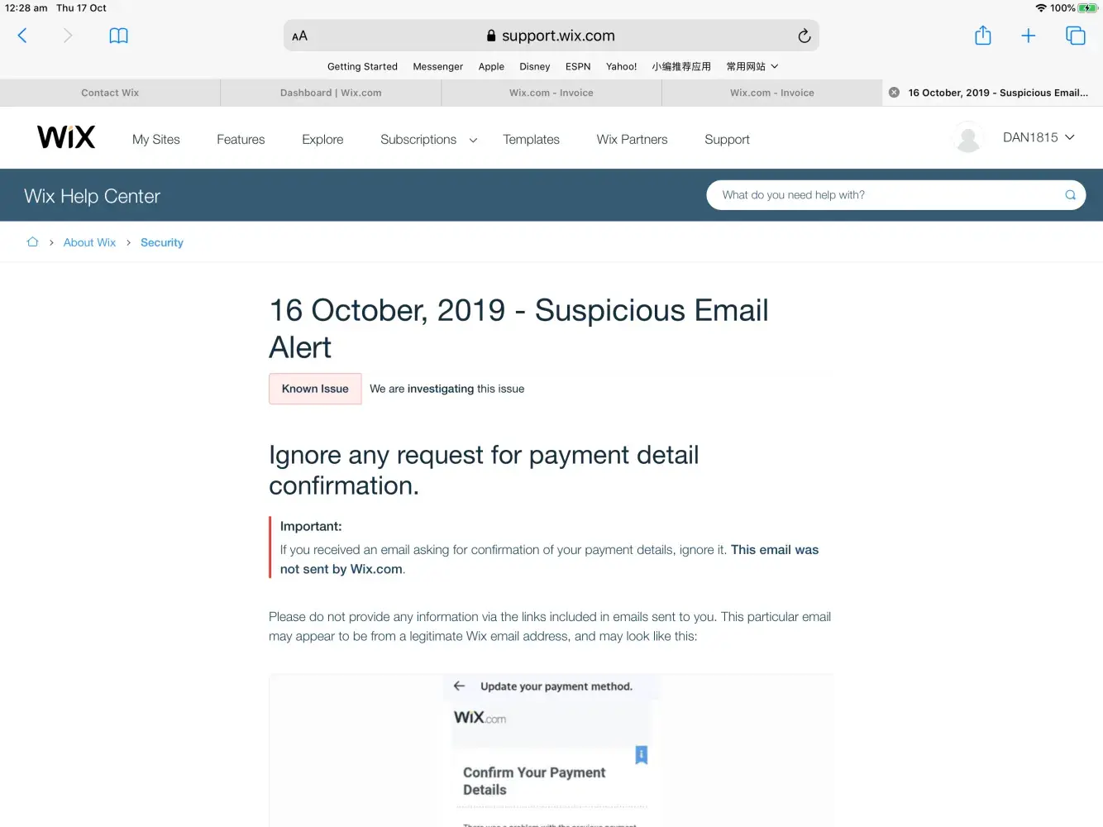Image resolution: width=1103 pixels, height=827 pixels.
Task: Reload the page with refresh icon
Action: pyautogui.click(x=804, y=36)
